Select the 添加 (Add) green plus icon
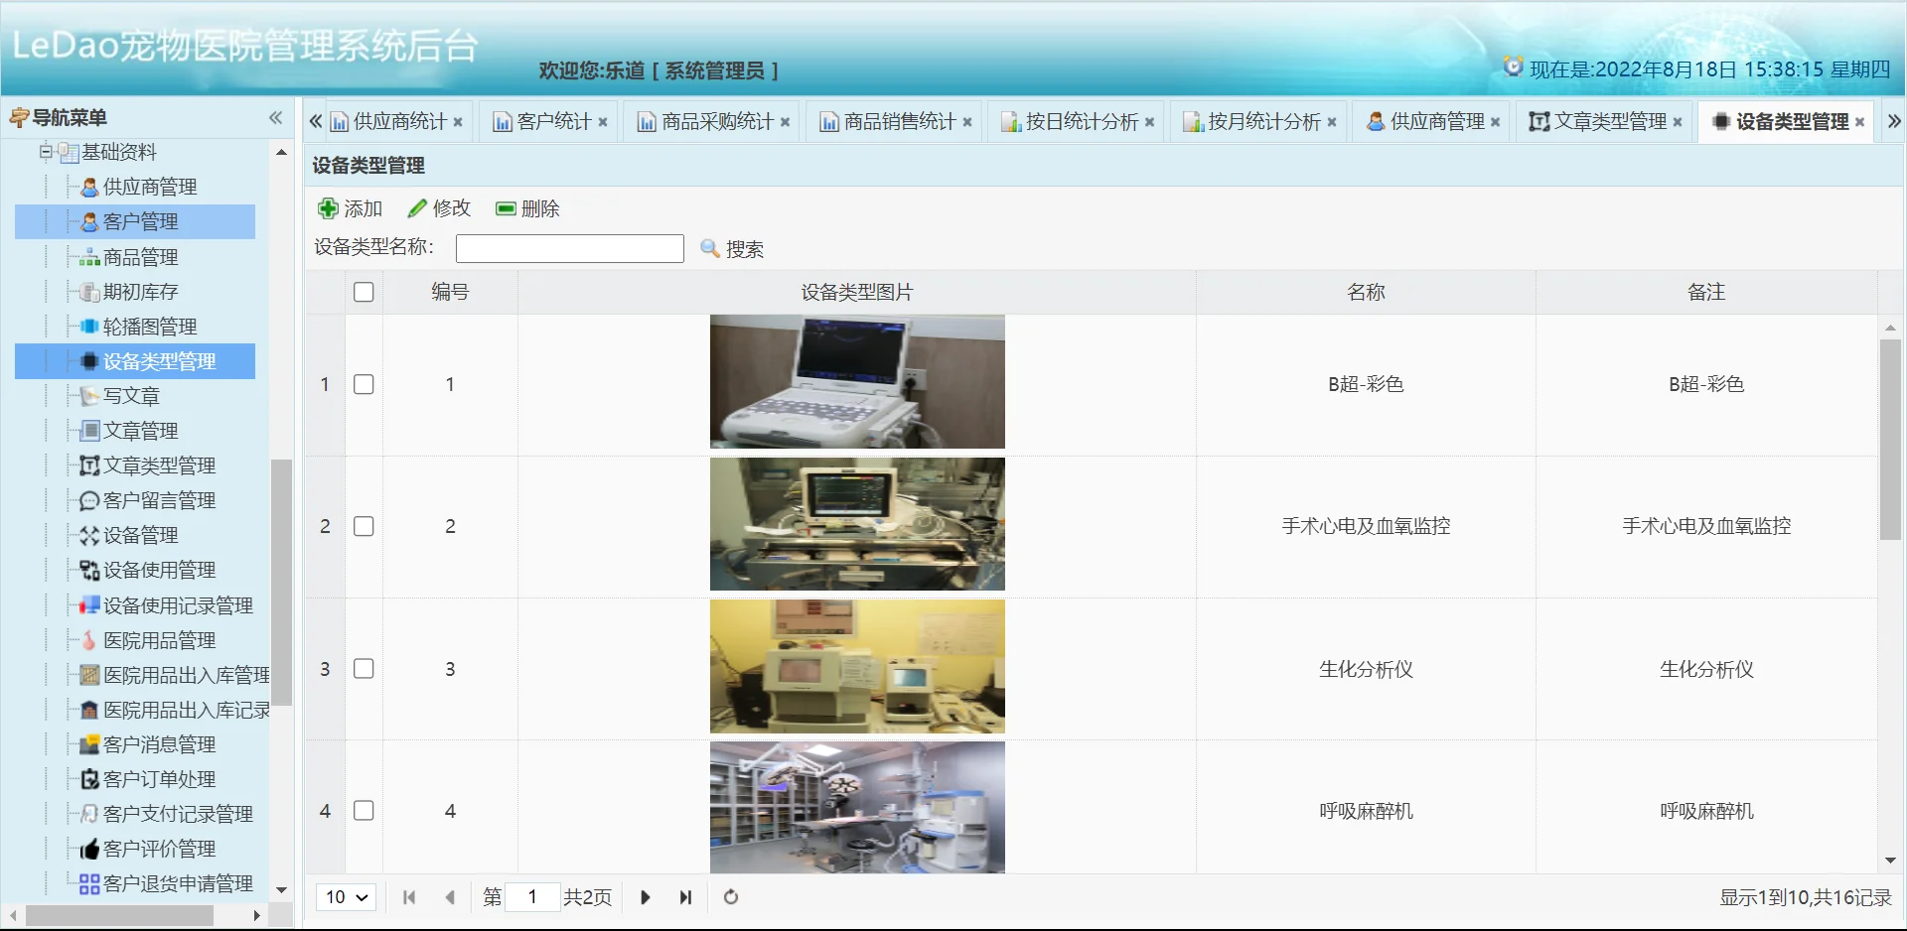1907x931 pixels. coord(328,208)
